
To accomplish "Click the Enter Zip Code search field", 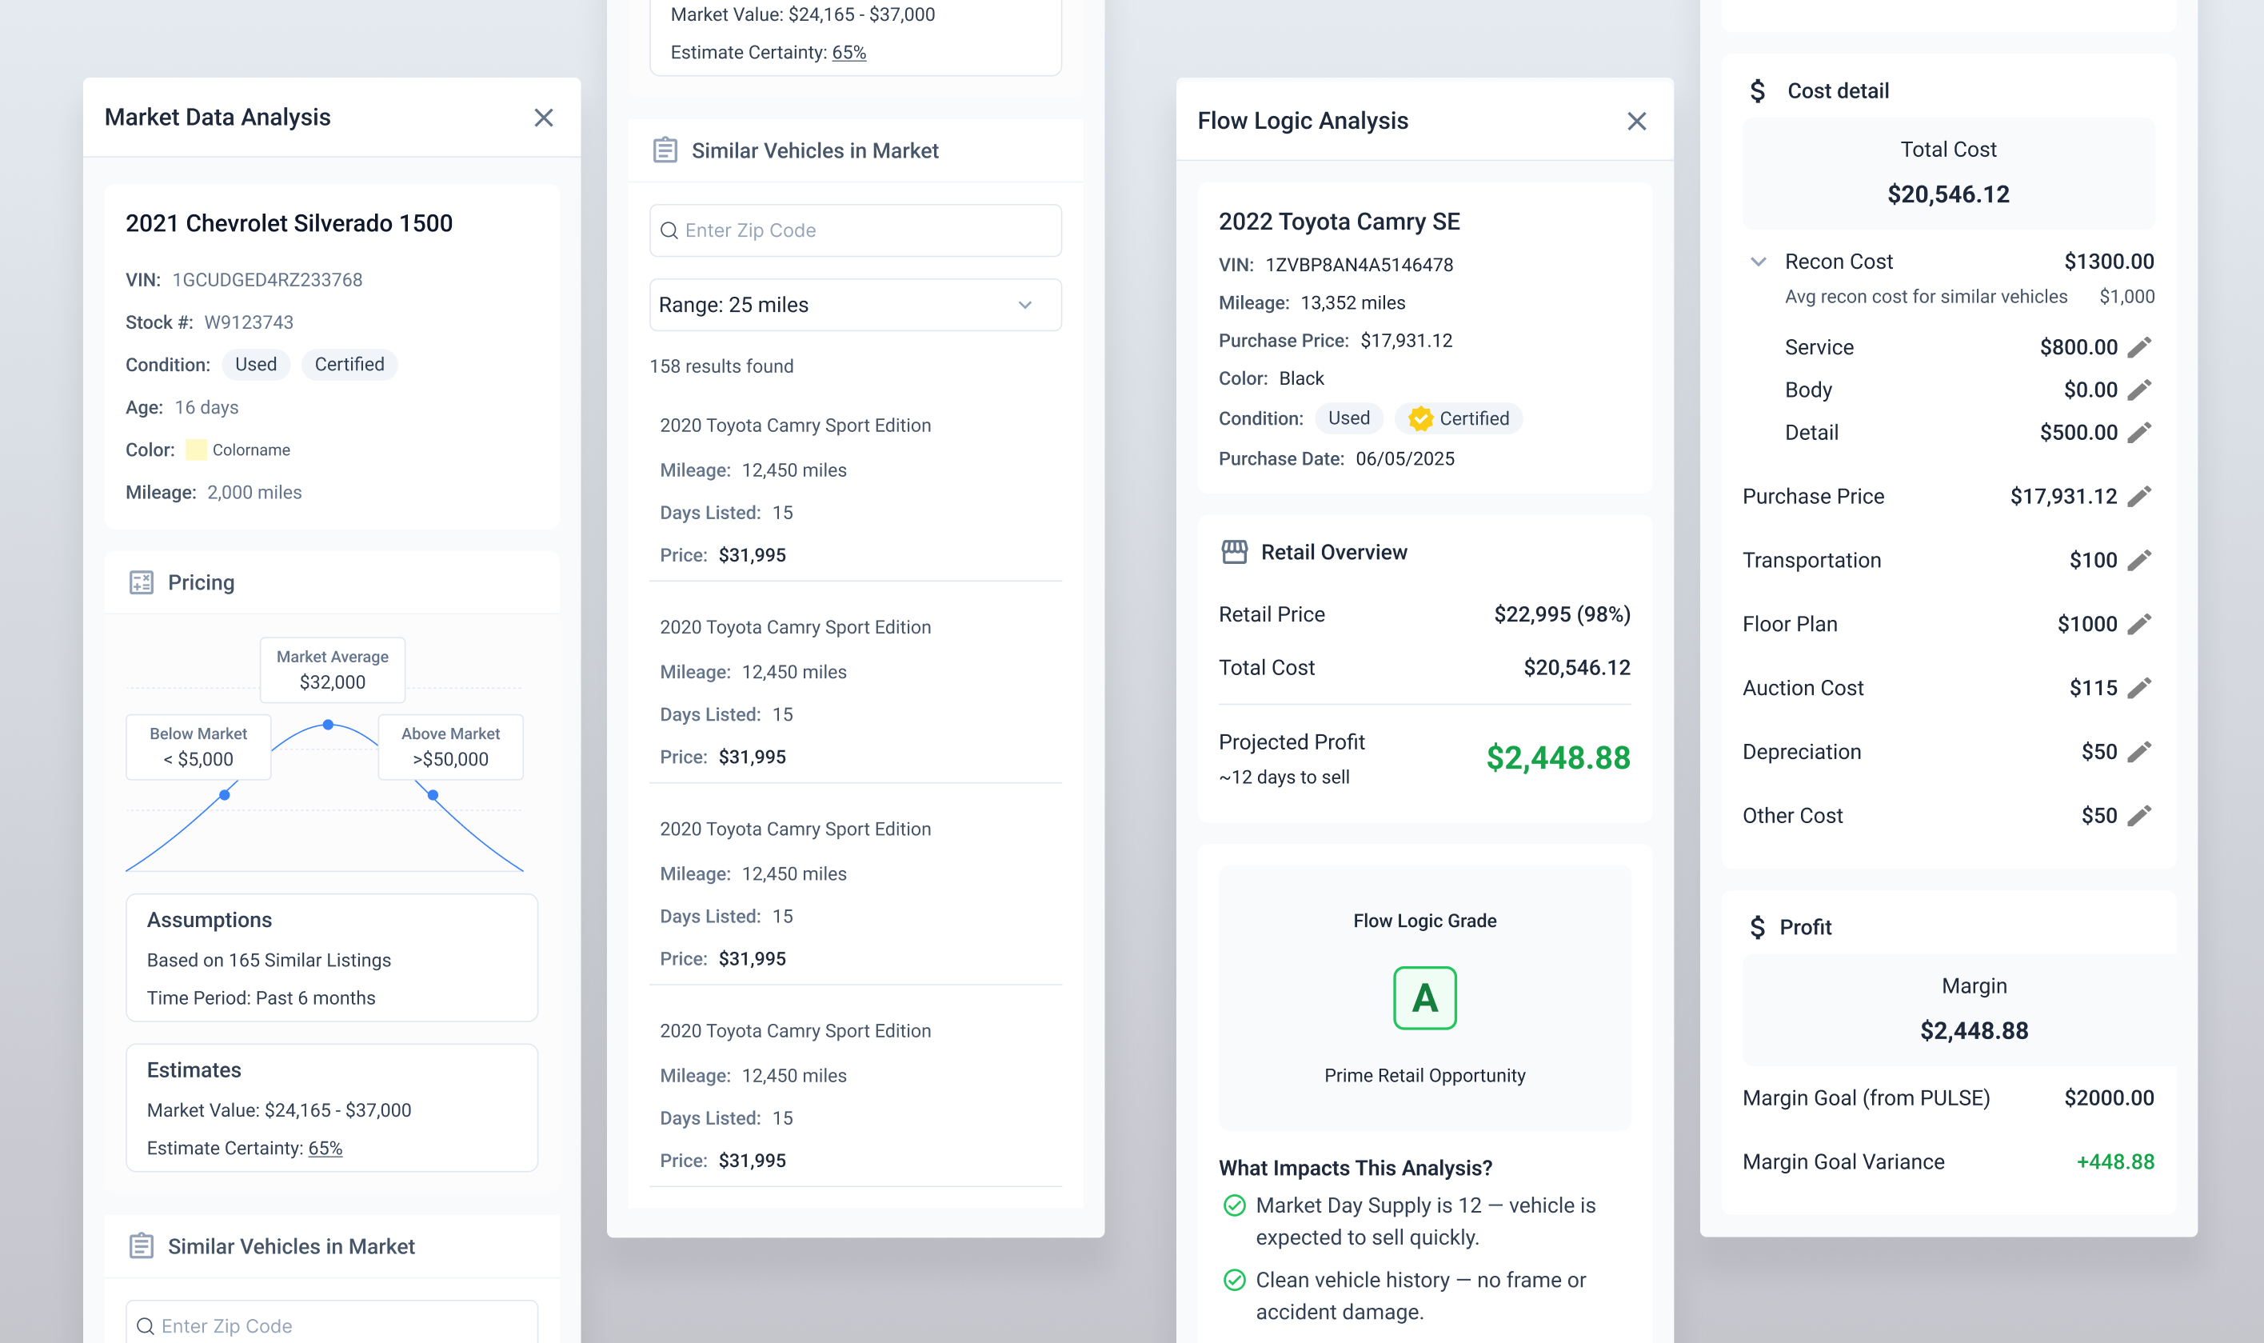I will tap(855, 231).
